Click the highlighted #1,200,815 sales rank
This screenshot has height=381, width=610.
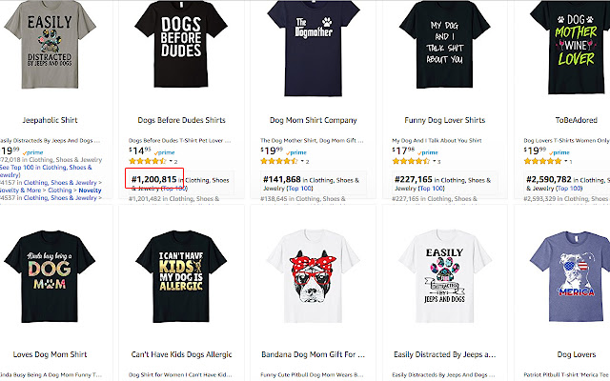coord(154,179)
